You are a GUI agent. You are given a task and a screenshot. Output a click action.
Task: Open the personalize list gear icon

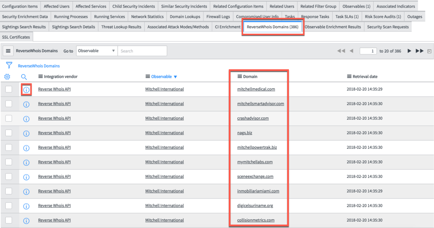point(7,77)
